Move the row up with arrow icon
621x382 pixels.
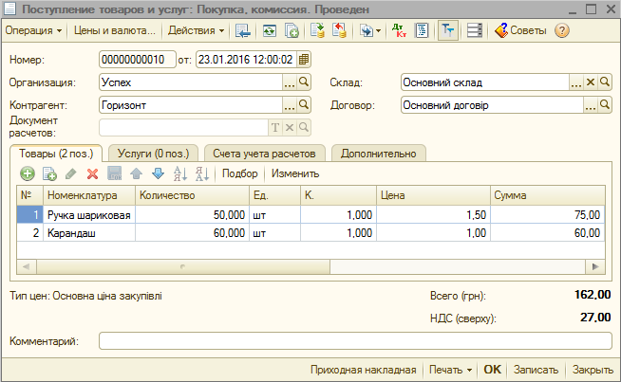point(136,173)
